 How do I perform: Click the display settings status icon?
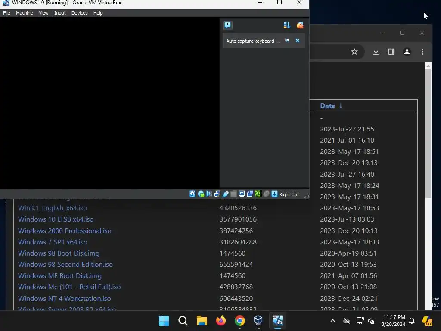[x=242, y=194]
